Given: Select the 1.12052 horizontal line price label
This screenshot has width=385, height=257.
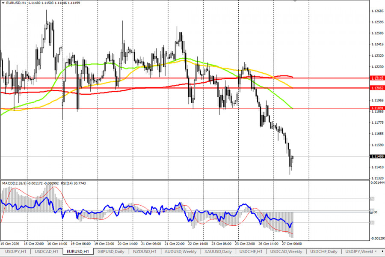Looking at the screenshot, I should [377, 88].
